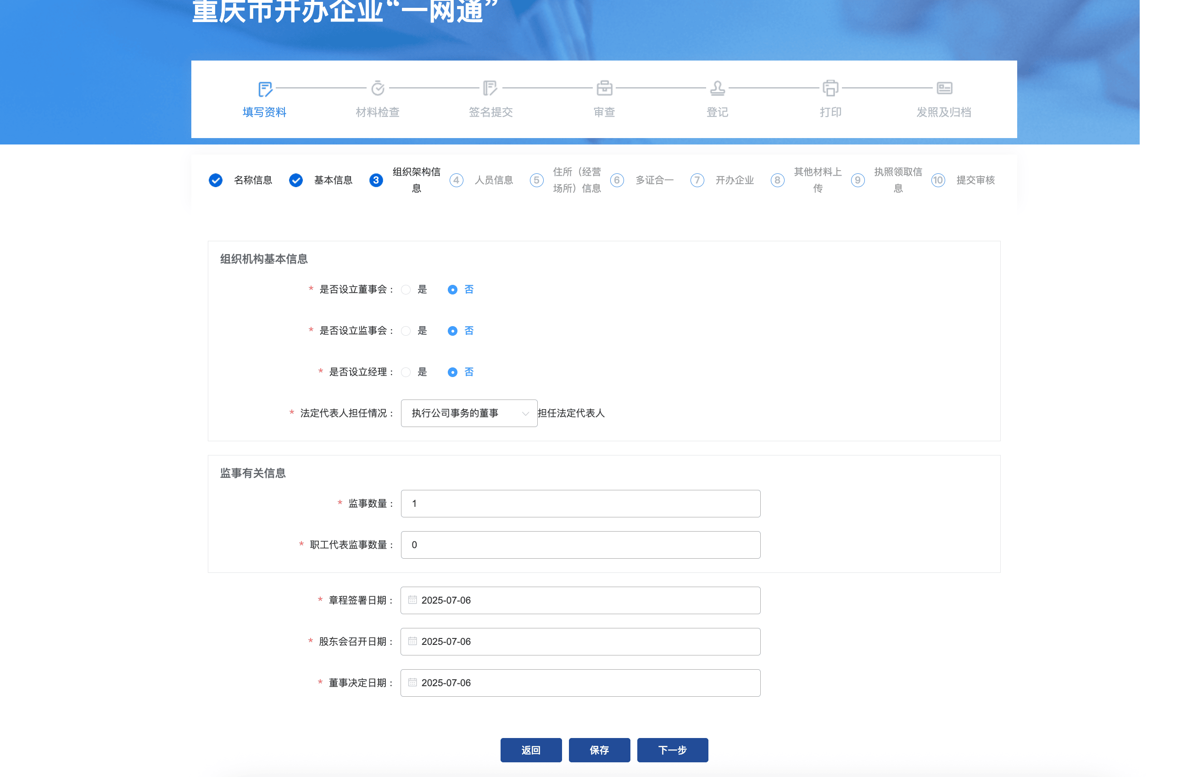Select 是 for 是否设立董事会
This screenshot has width=1192, height=777.
(406, 289)
